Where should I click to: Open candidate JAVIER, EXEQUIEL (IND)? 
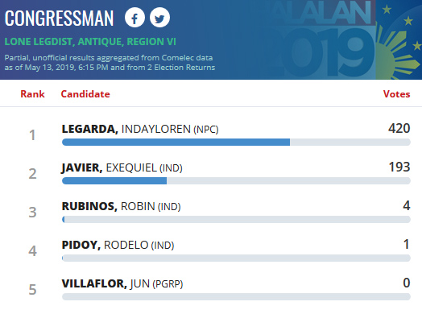pyautogui.click(x=122, y=168)
